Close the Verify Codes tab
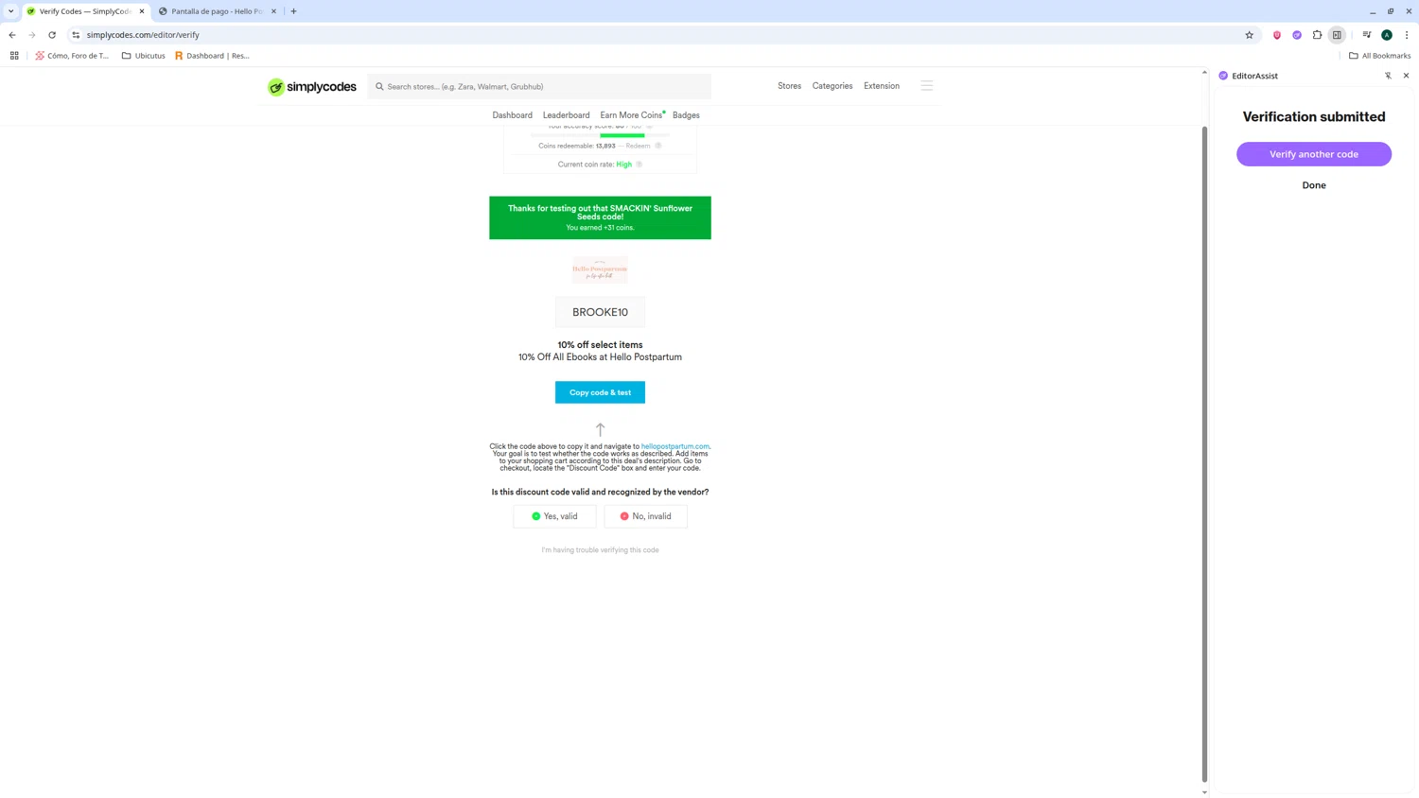Screen dimensions: 1419x798 [x=142, y=11]
